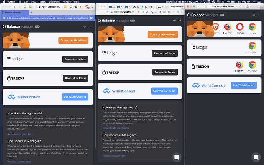This screenshot has height=165, width=264.
Task: Click Firefox icon in MetaMask card
Action: tap(228, 29)
